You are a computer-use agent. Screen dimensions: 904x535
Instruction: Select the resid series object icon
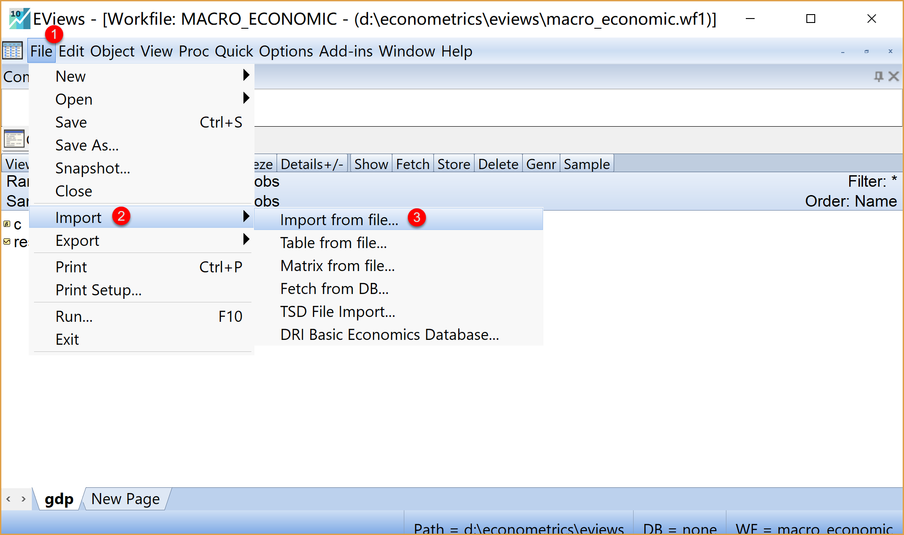point(7,241)
